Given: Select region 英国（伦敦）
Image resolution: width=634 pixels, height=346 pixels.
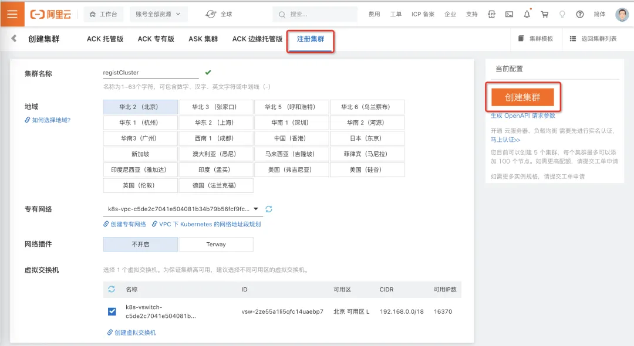Looking at the screenshot, I should click(140, 185).
